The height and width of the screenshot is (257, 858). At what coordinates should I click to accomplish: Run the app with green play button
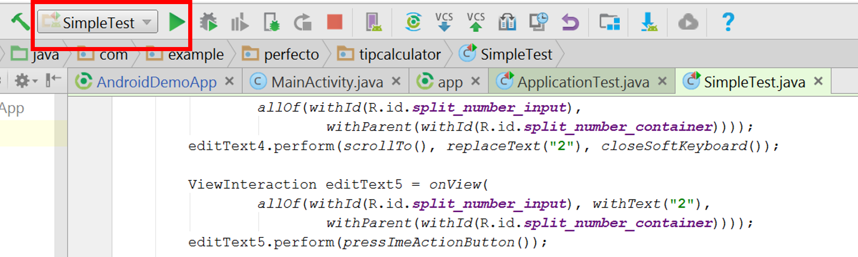[176, 22]
